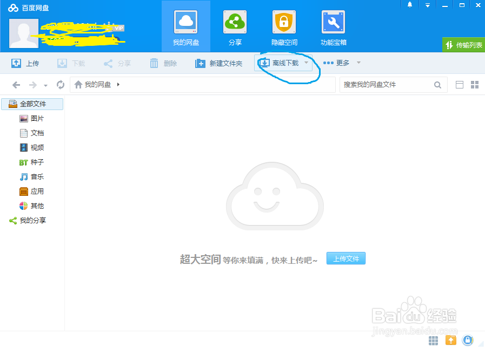
Task: Click the 删除 delete toolbar button
Action: [163, 63]
